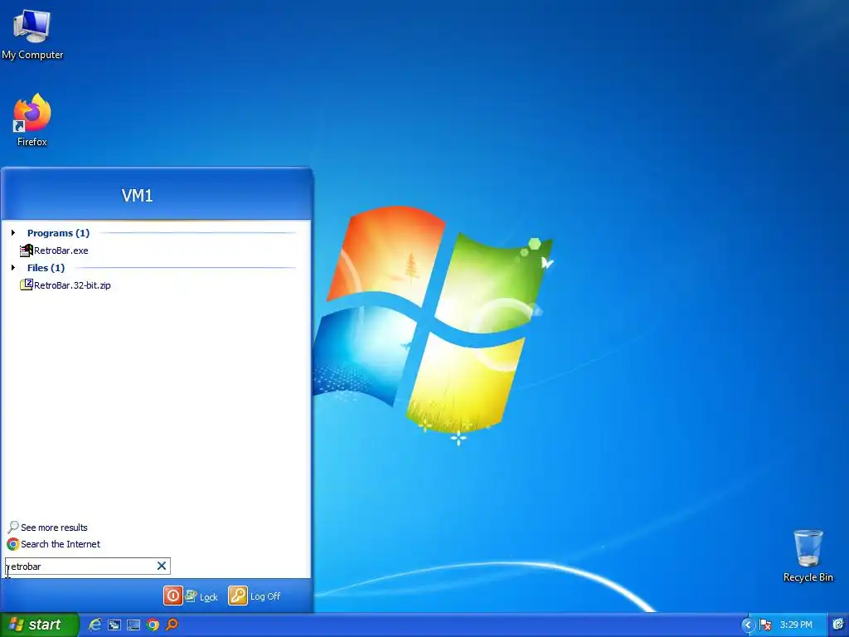Select the Recycle Bin on the desktop

808,556
